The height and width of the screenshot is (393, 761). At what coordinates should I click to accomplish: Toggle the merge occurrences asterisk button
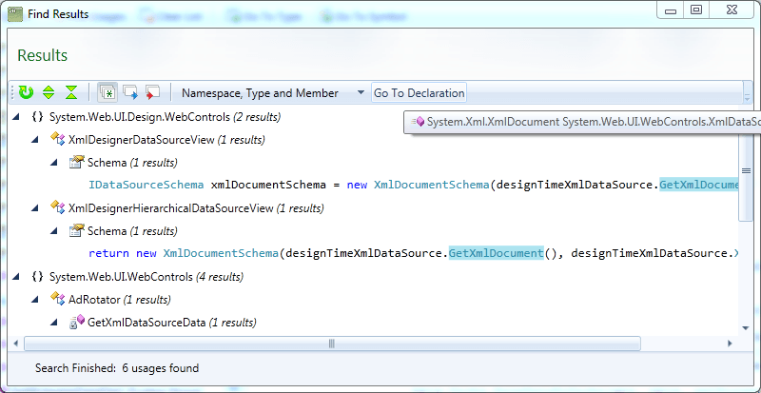pos(107,92)
